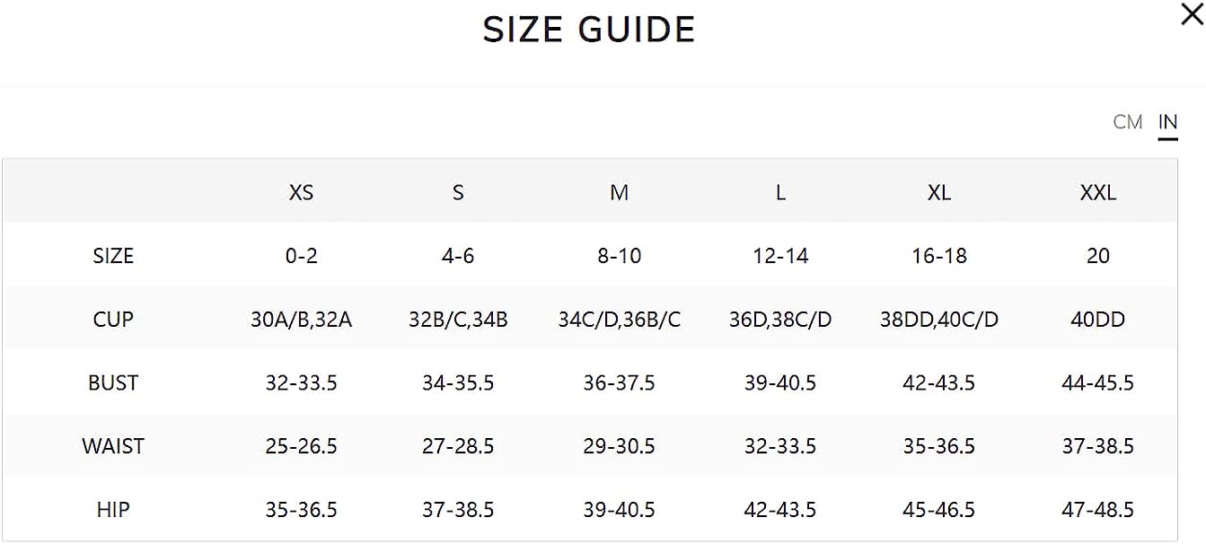Image resolution: width=1206 pixels, height=544 pixels.
Task: Click the HIP row label
Action: point(113,510)
